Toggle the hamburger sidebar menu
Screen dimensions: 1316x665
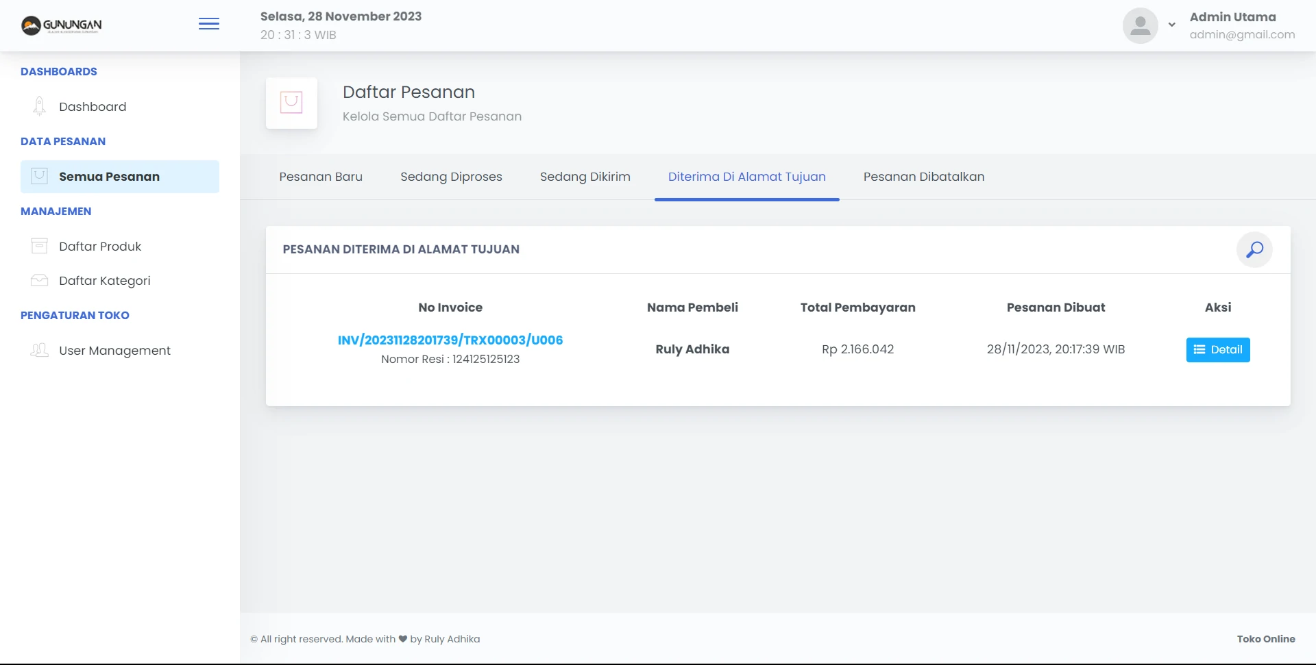[x=209, y=25]
